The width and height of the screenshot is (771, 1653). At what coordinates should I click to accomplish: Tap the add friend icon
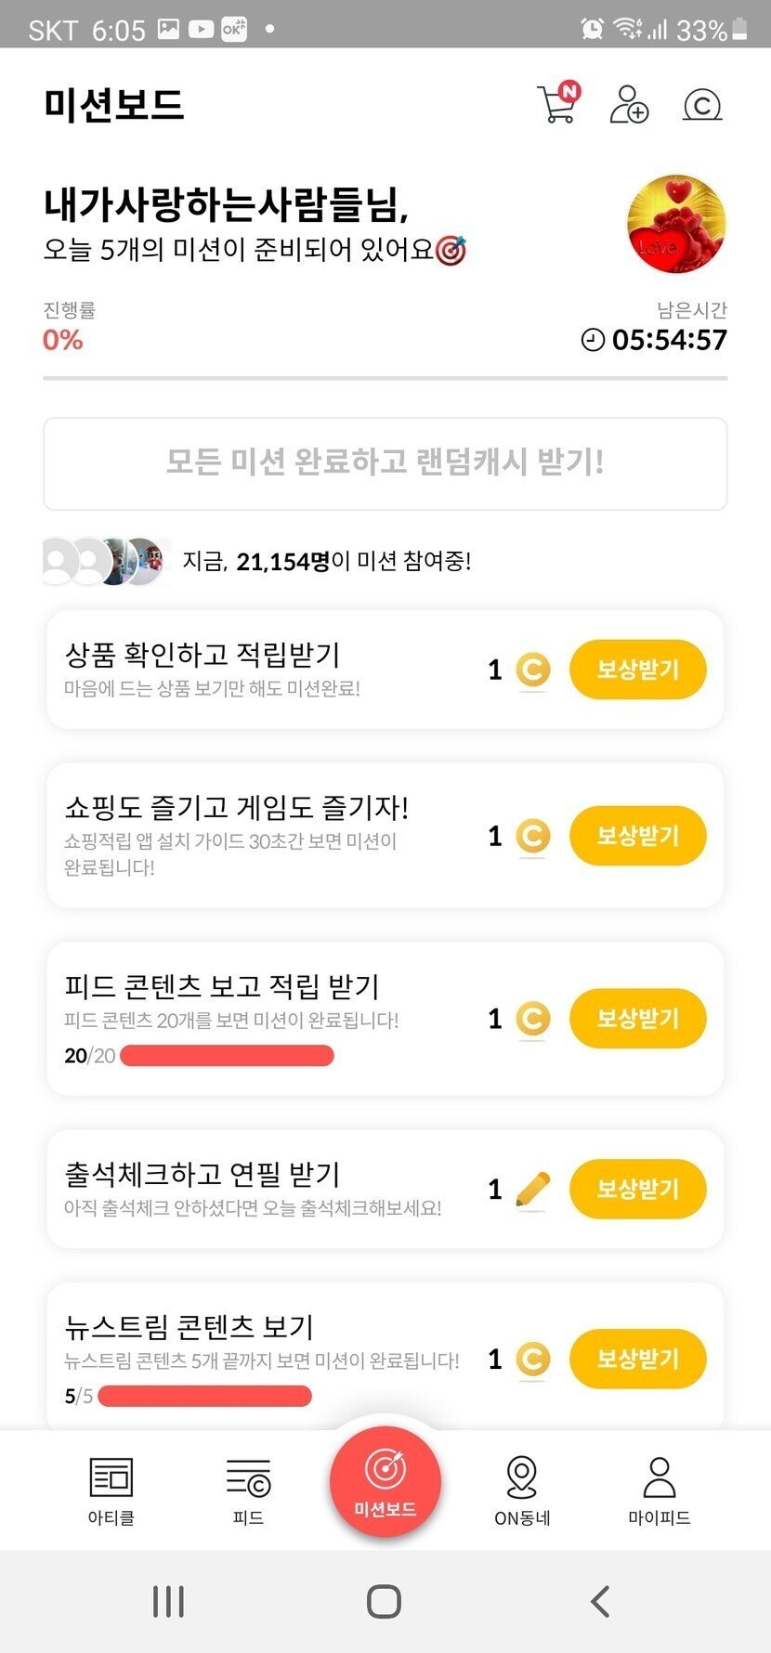click(629, 104)
